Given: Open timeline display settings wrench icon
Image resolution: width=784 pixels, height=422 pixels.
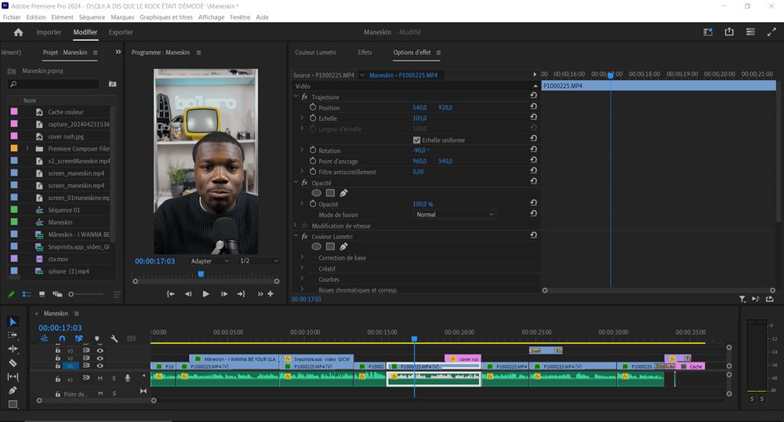Looking at the screenshot, I should 114,339.
